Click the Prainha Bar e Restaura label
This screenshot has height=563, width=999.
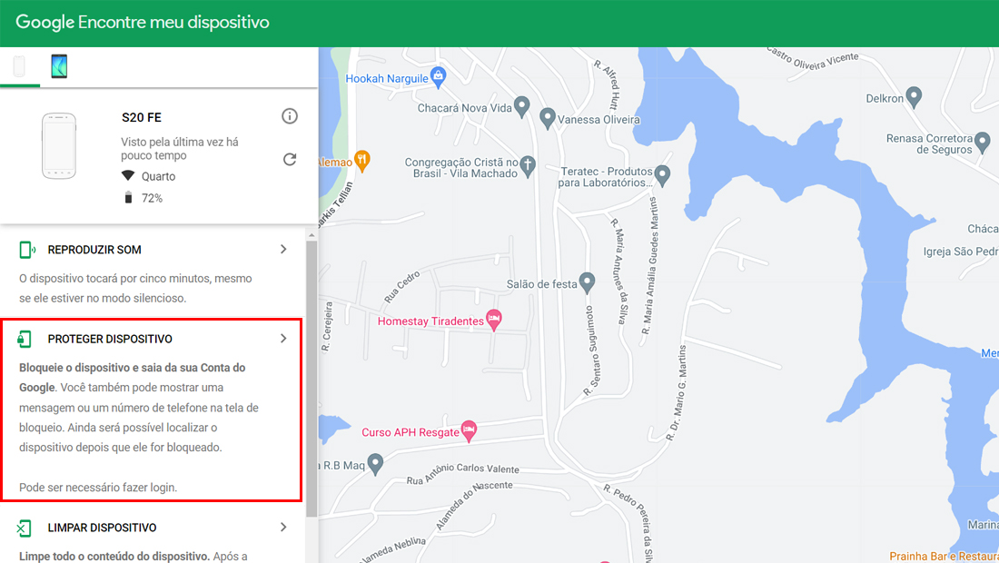pos(945,556)
